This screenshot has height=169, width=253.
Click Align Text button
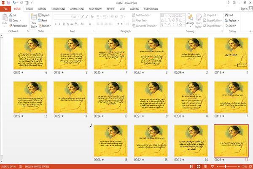[x=140, y=20]
